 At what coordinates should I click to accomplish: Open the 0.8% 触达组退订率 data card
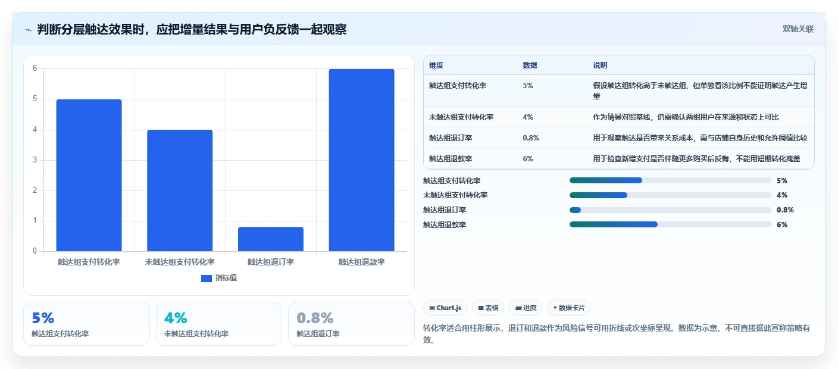coord(351,324)
